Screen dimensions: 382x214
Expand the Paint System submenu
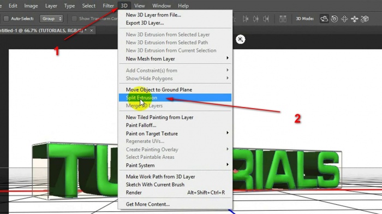tap(175, 165)
